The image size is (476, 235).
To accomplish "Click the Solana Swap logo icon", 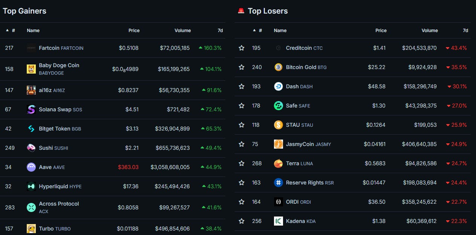I will click(x=31, y=109).
